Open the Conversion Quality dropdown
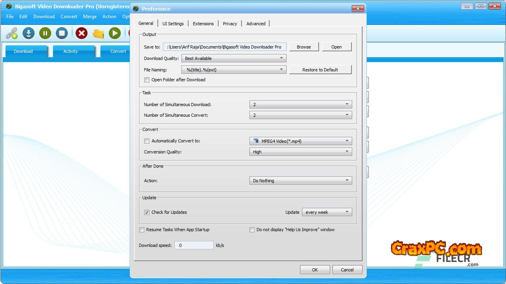This screenshot has height=284, width=506. [300, 152]
